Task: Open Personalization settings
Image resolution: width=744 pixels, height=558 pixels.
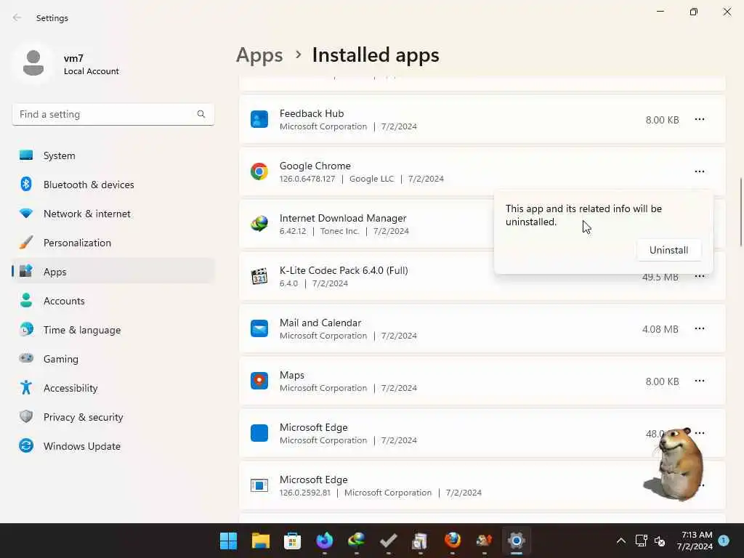Action: (x=113, y=243)
